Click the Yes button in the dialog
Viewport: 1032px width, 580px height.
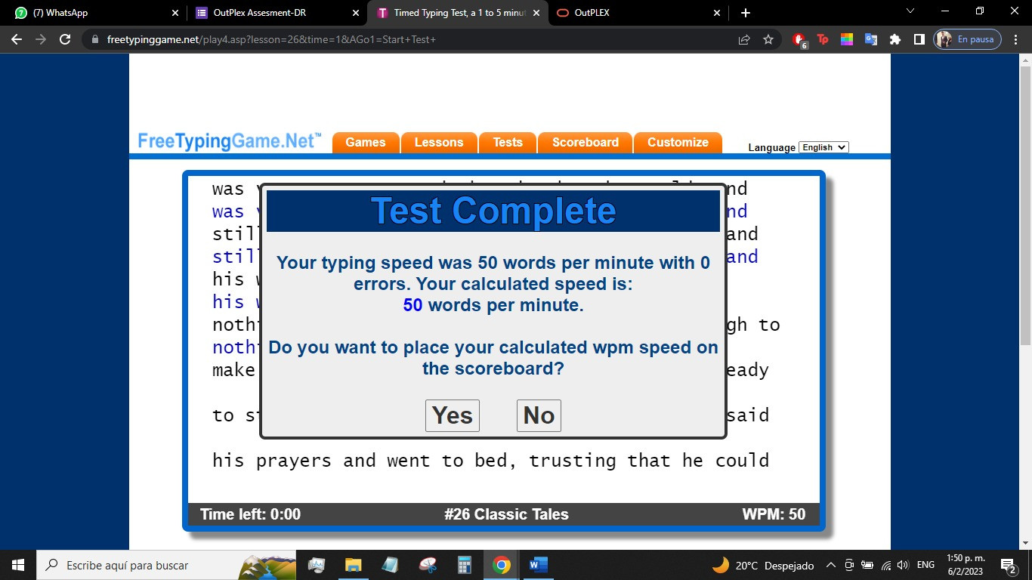(x=452, y=415)
